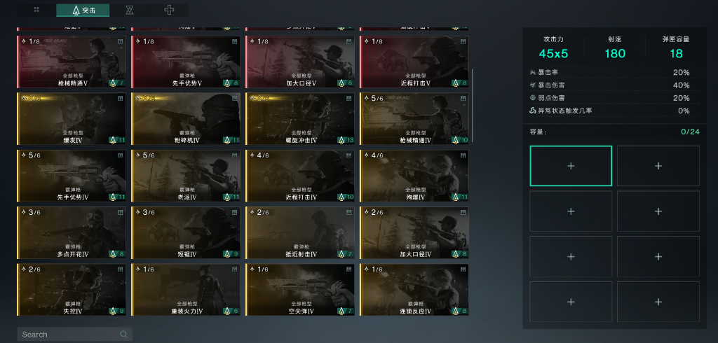
Task: Pick the 短锯IV mod card
Action: coord(185,233)
